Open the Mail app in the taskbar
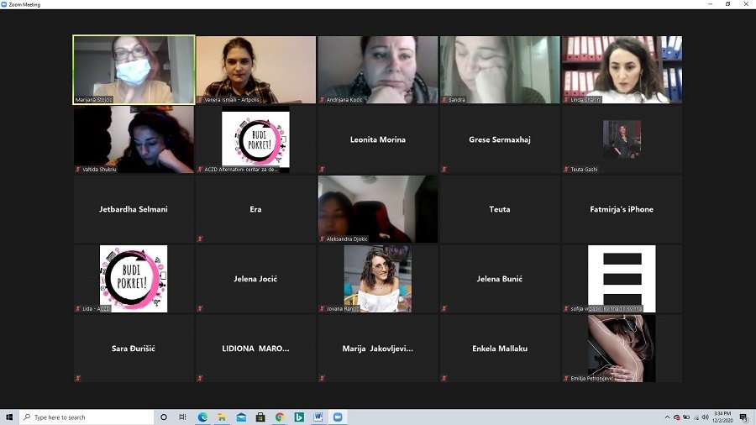 241,417
